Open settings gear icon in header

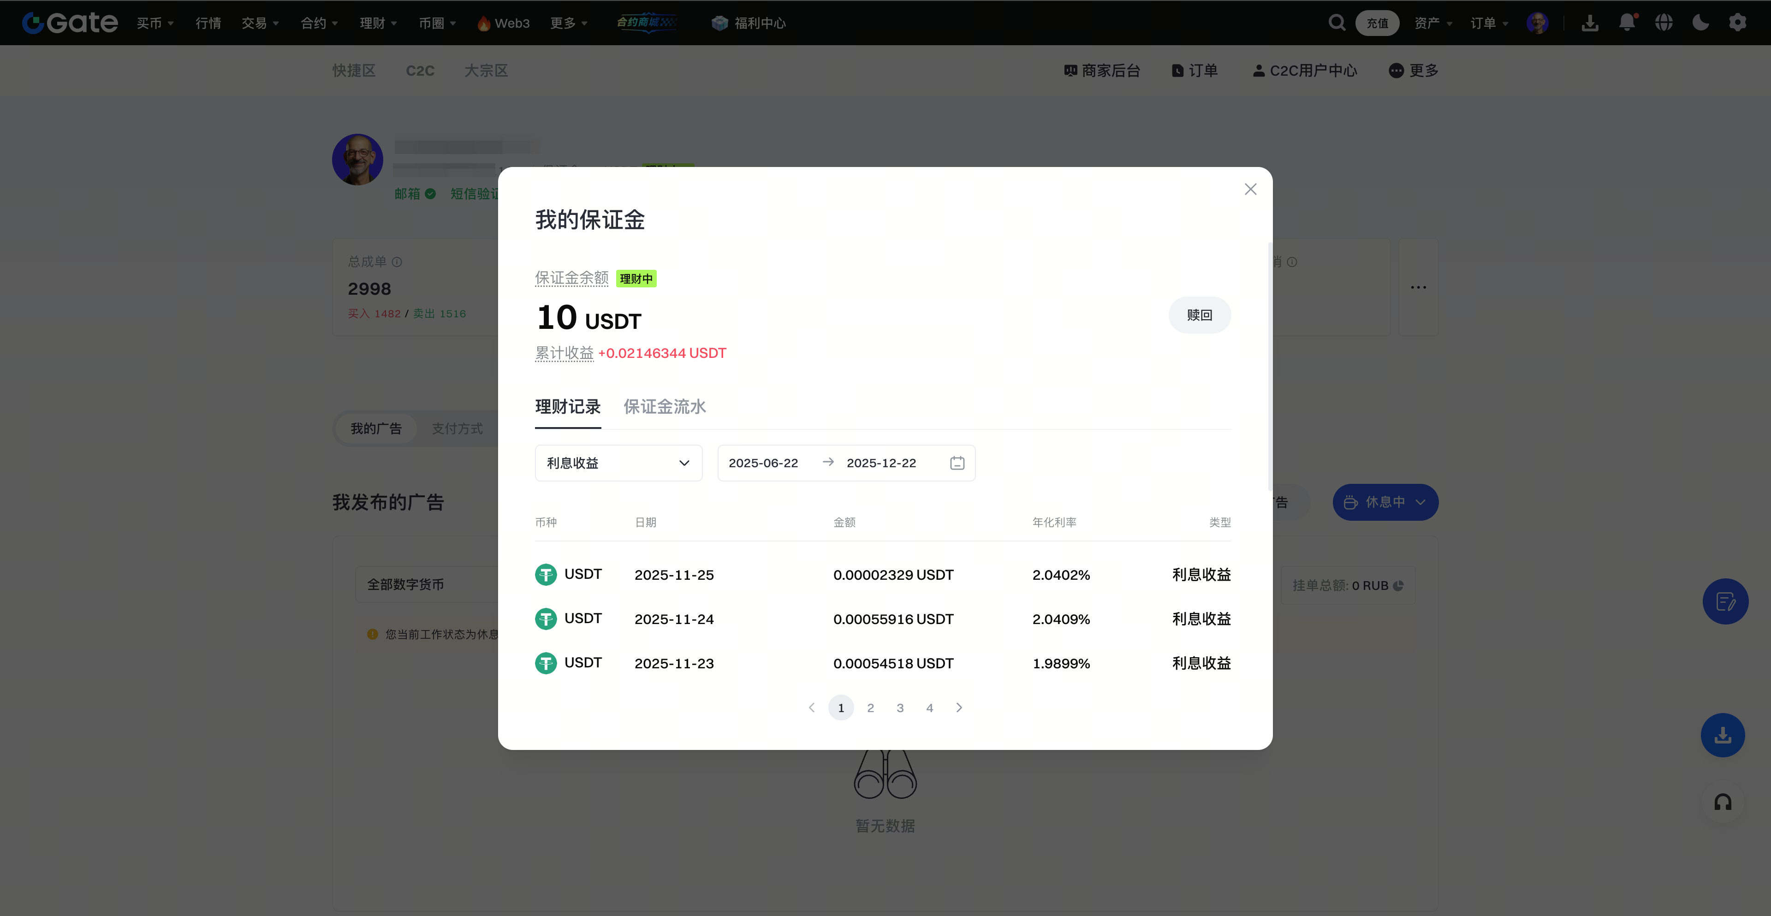pos(1737,23)
